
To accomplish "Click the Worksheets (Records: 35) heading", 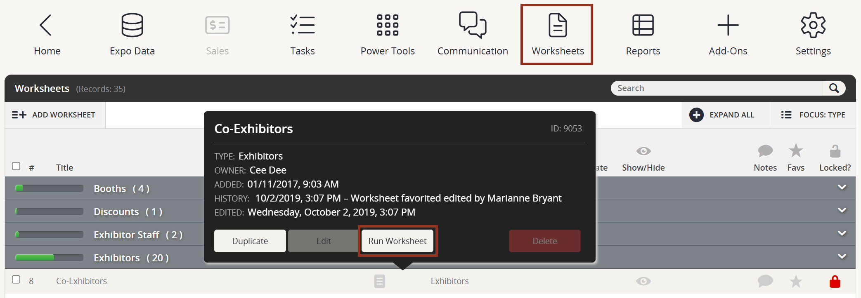I will click(x=70, y=89).
